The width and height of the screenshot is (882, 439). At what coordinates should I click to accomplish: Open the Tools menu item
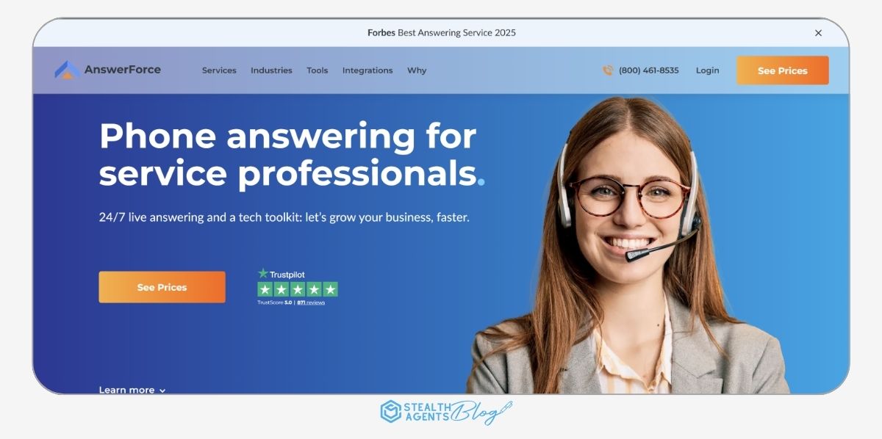318,70
